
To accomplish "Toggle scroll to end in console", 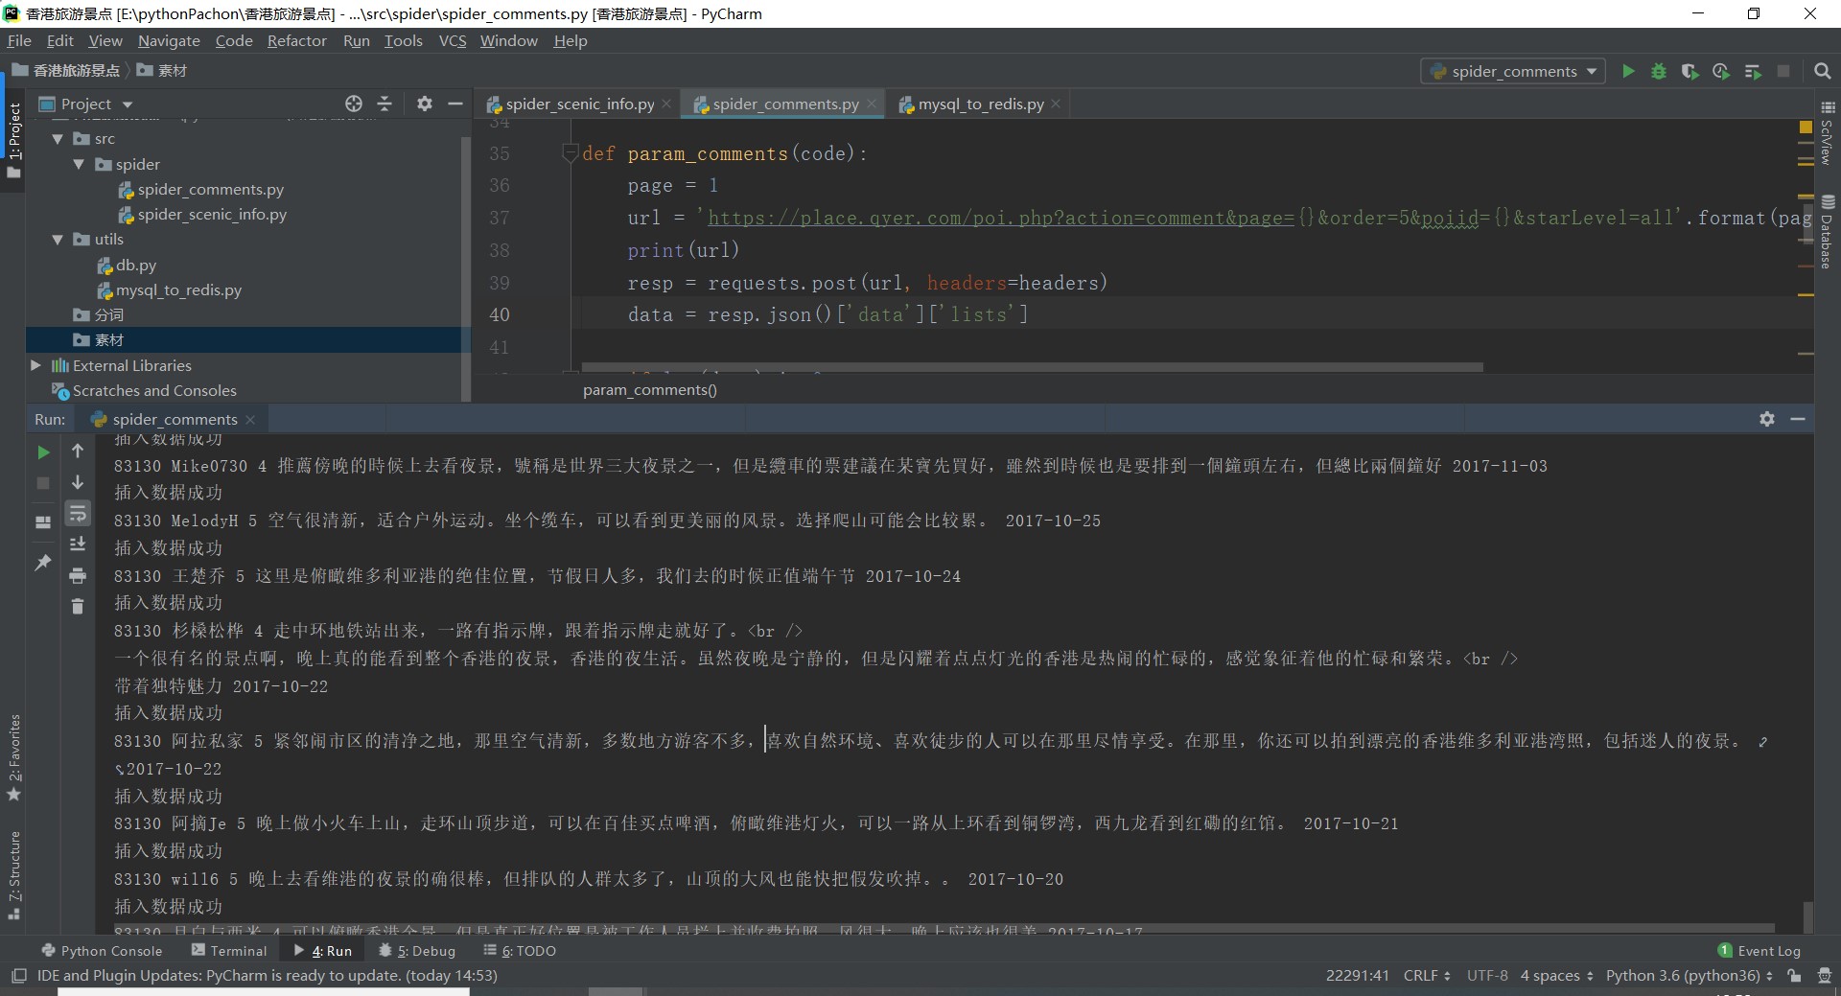I will [78, 544].
